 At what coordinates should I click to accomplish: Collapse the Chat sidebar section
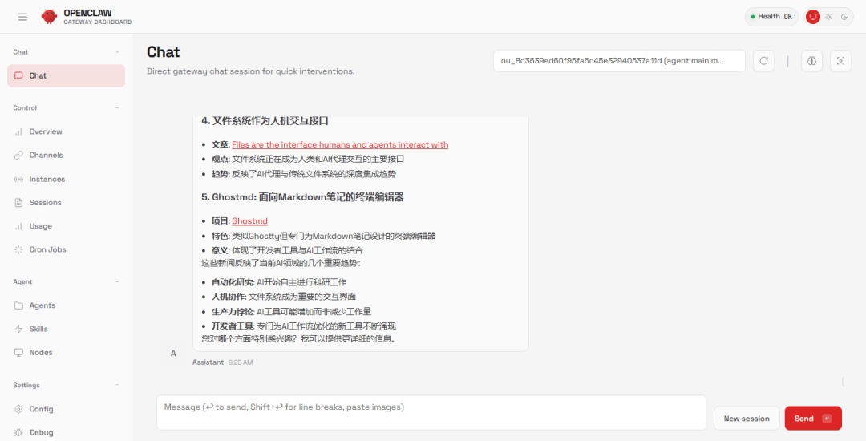(117, 52)
